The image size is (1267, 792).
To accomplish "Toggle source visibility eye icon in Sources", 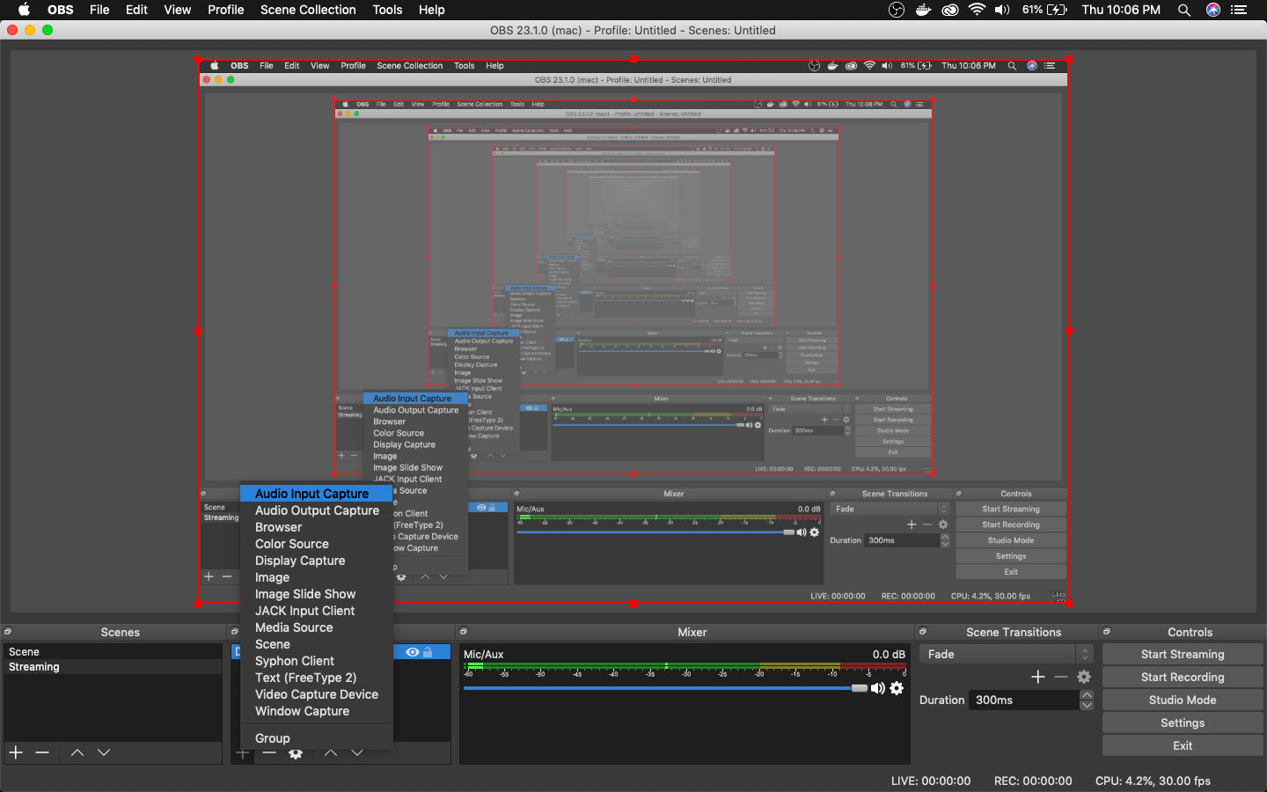I will 413,652.
